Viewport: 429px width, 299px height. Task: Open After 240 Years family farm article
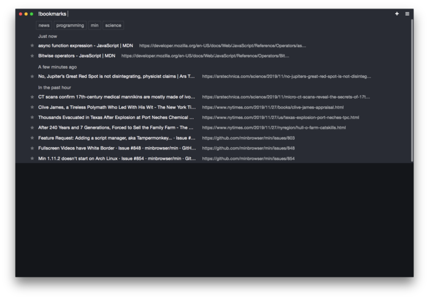(x=116, y=127)
